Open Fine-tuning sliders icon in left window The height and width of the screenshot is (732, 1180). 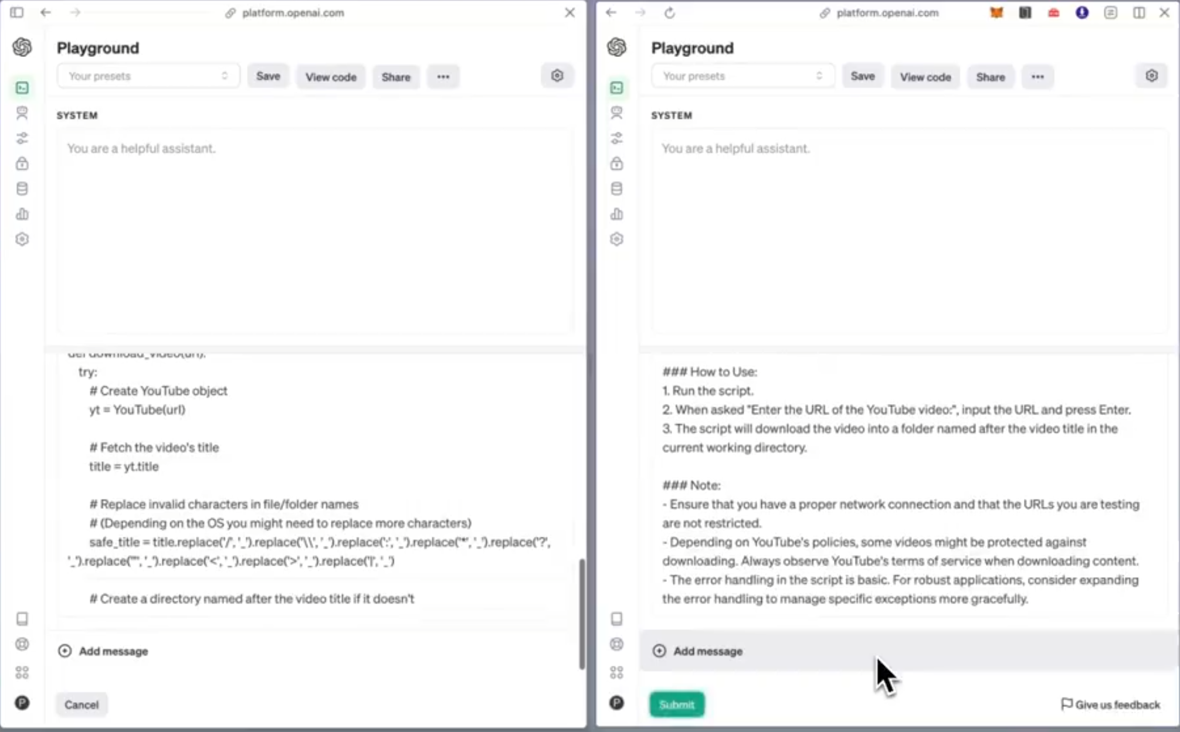(22, 138)
